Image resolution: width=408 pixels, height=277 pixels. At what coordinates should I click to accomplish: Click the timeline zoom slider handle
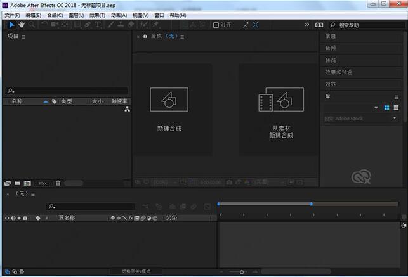[242, 272]
